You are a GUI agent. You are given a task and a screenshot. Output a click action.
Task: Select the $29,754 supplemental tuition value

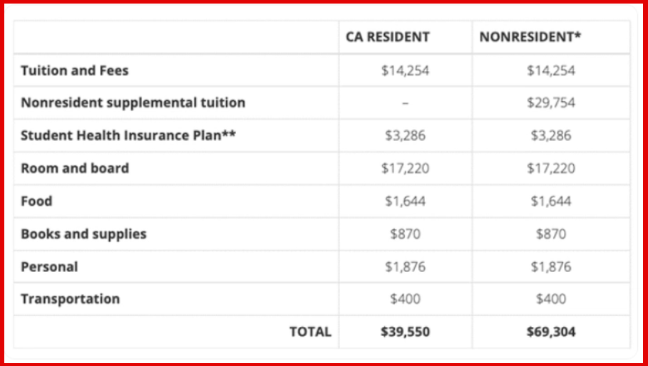point(551,103)
